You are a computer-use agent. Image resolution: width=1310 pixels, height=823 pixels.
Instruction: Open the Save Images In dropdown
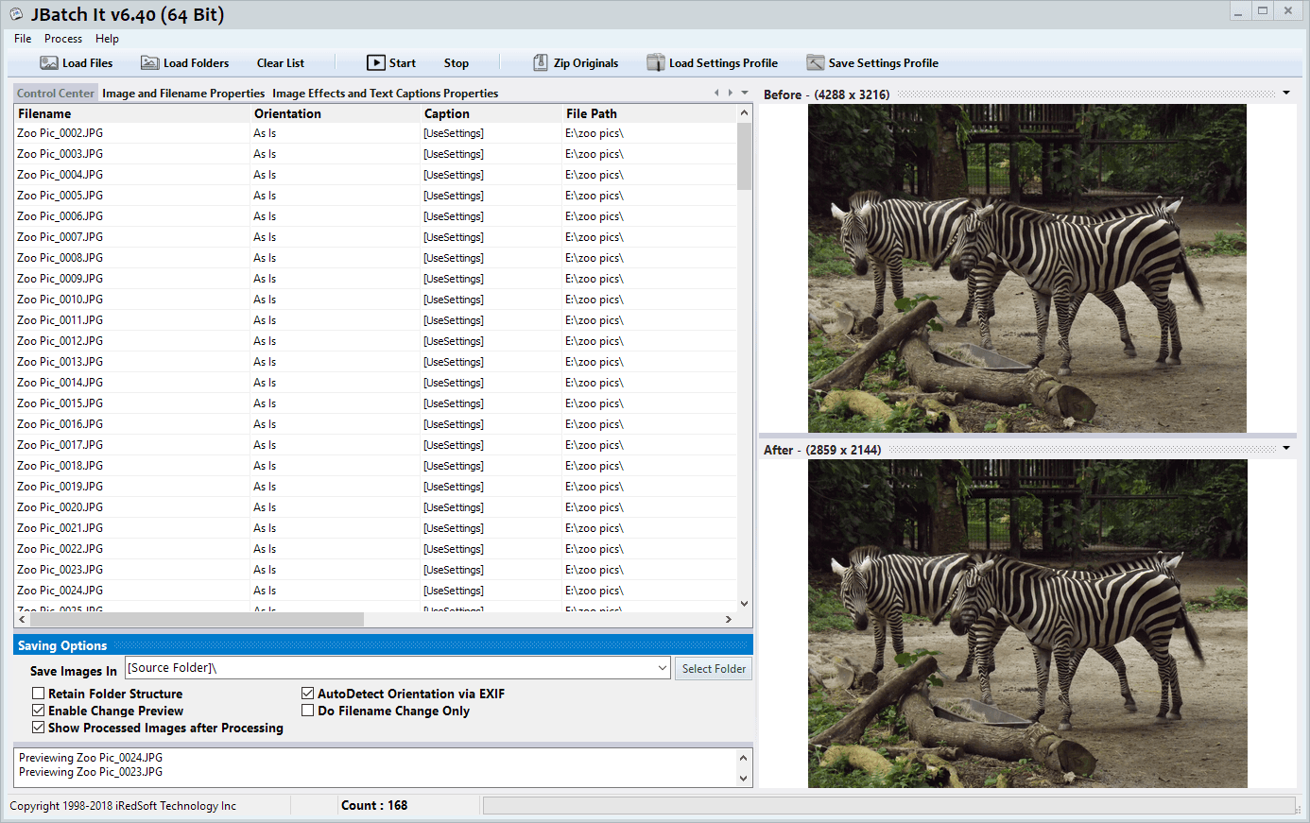point(663,668)
